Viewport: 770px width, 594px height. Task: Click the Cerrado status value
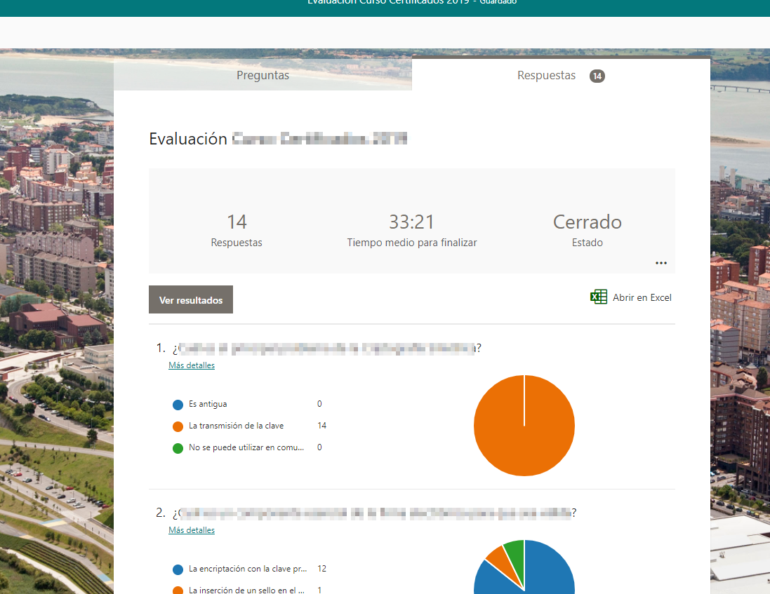pyautogui.click(x=588, y=222)
